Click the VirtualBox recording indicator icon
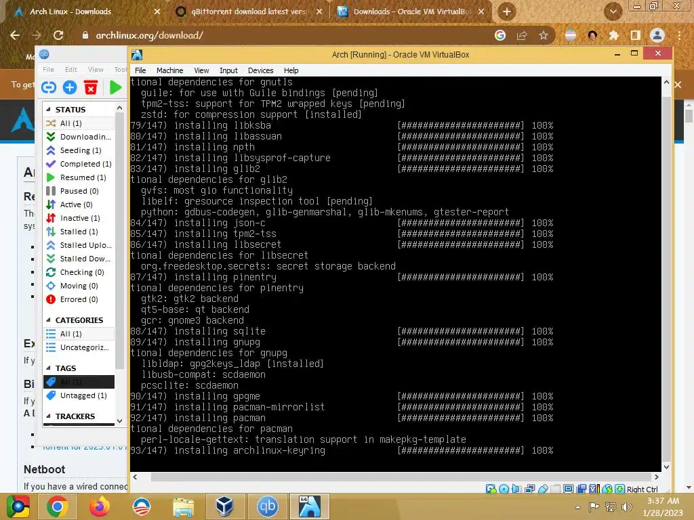The image size is (694, 520). pos(581,489)
